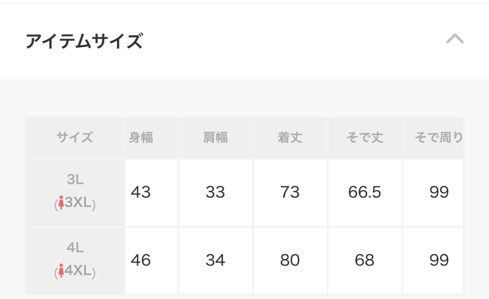Click the 4L そで丈 value 68
The width and height of the screenshot is (489, 299).
364,260
